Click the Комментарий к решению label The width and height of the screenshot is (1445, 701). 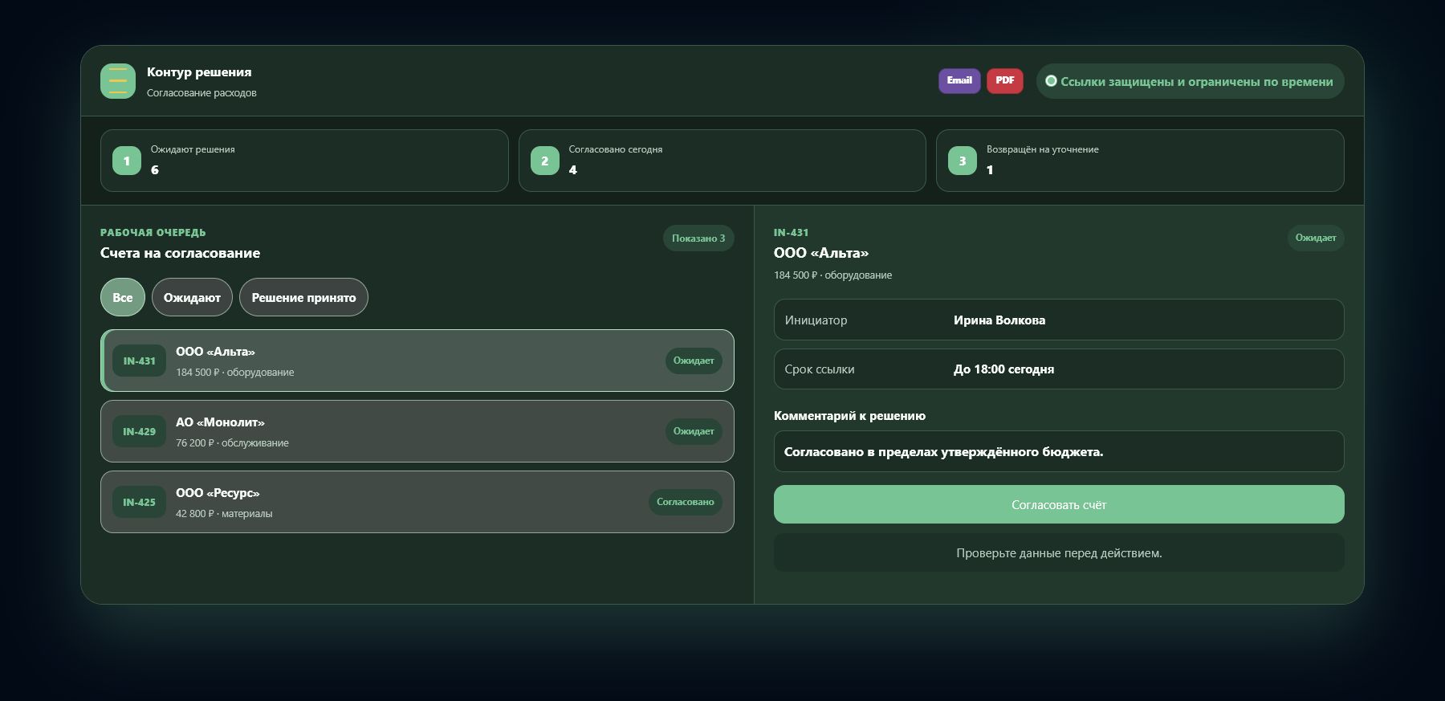coord(849,416)
